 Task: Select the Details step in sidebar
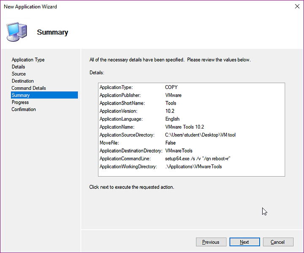click(x=18, y=67)
